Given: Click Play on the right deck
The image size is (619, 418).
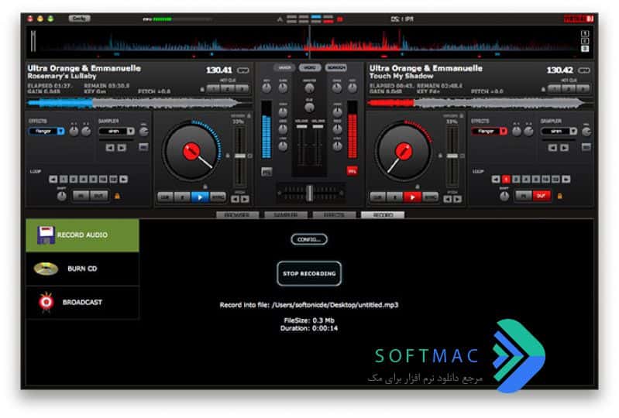Looking at the screenshot, I should coord(412,197).
